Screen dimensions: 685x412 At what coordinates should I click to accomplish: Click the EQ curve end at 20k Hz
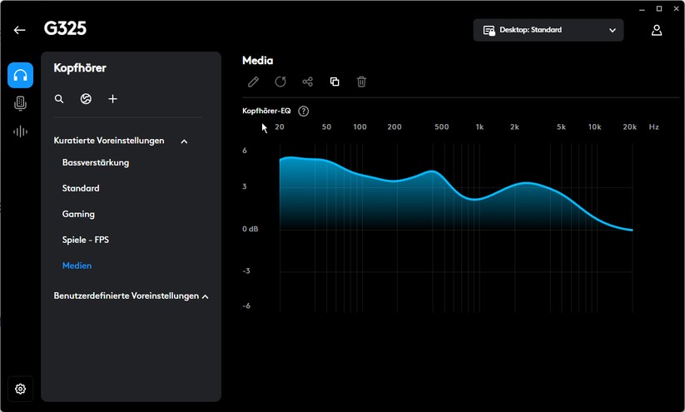coord(632,230)
